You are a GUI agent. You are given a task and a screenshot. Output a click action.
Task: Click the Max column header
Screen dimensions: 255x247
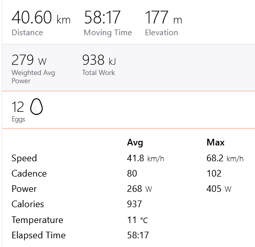(x=216, y=142)
